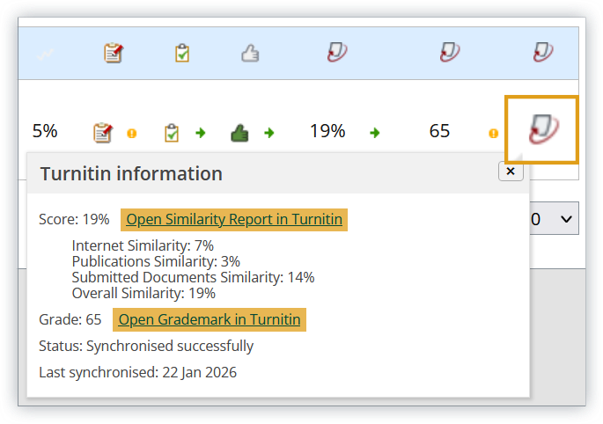
Task: Click the Overall Similarity: 19% line
Action: point(143,293)
